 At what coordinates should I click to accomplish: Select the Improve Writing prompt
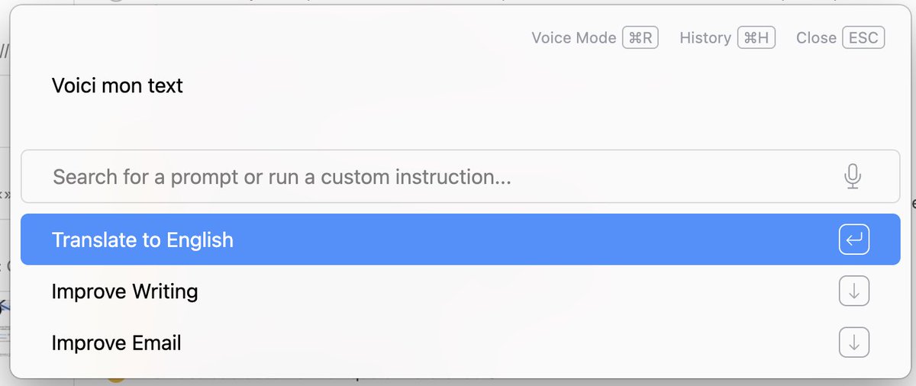pyautogui.click(x=124, y=291)
